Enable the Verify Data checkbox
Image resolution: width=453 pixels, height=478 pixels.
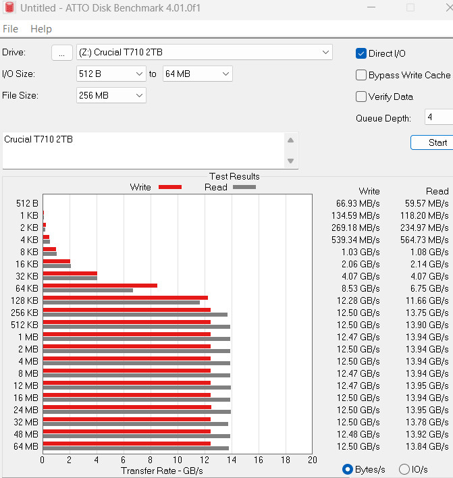[x=361, y=97]
